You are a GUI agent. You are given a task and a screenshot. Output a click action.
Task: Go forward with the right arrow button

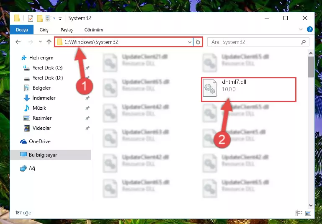click(31, 42)
